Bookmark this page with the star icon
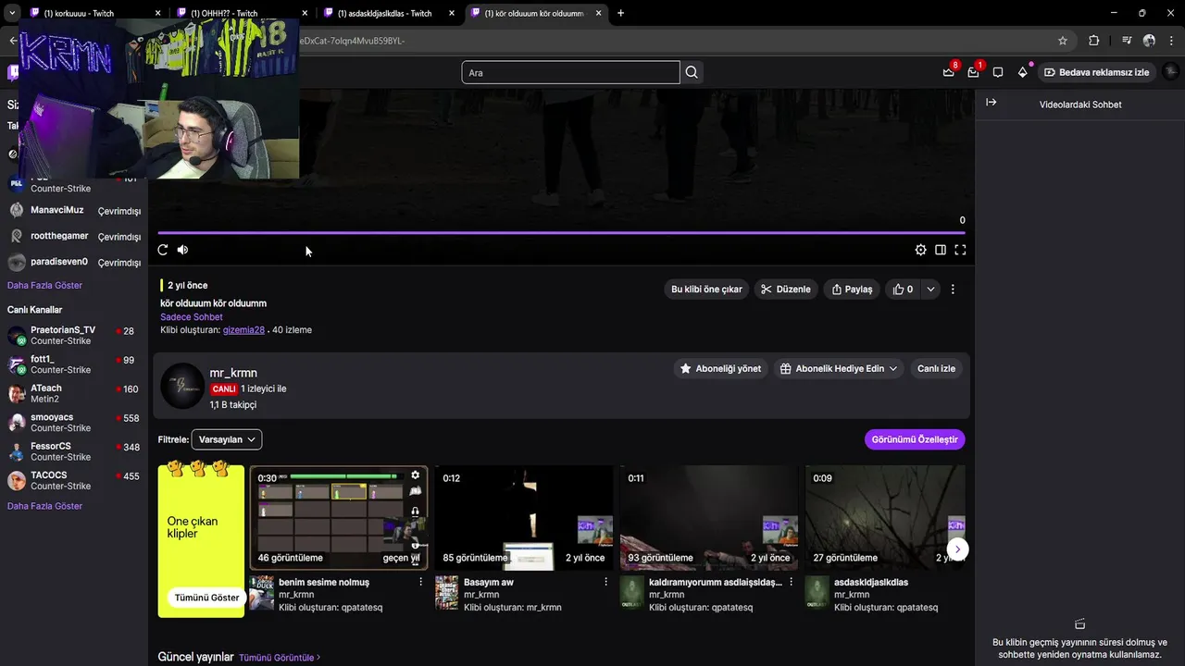Image resolution: width=1185 pixels, height=666 pixels. [x=1063, y=41]
